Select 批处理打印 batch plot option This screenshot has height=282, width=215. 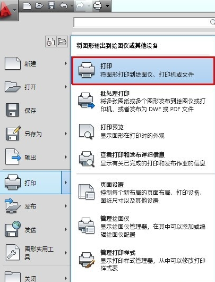click(143, 102)
